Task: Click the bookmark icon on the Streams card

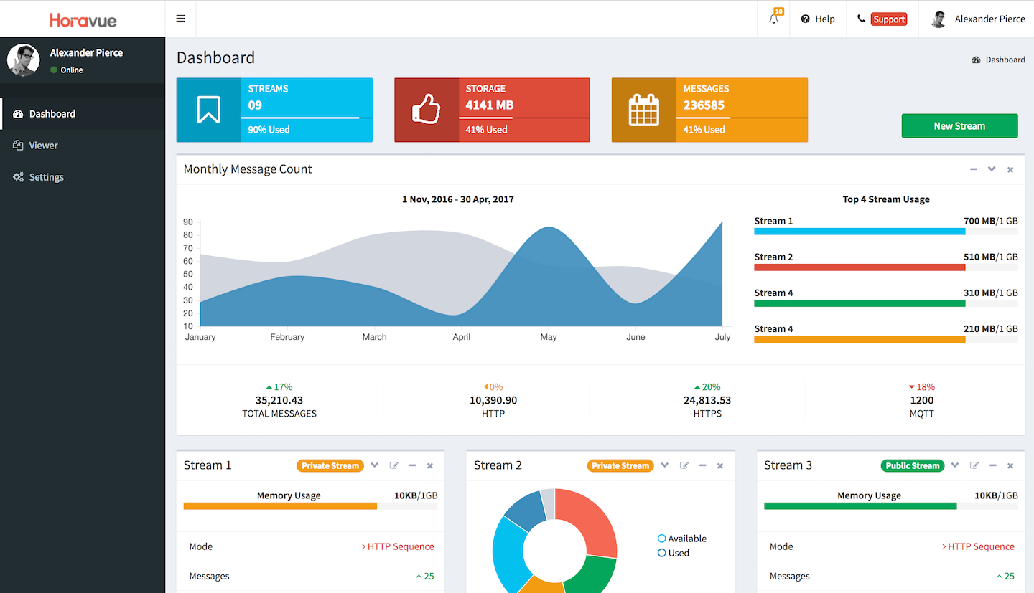Action: (x=208, y=110)
